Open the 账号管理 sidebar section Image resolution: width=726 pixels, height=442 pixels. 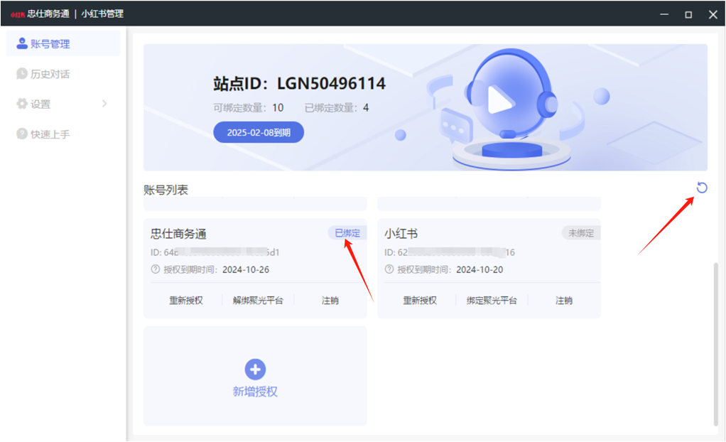click(63, 43)
